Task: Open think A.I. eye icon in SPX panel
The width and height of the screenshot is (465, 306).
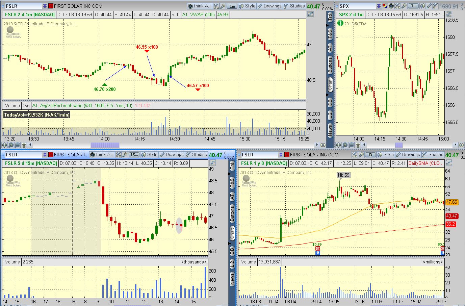Action: tap(391, 6)
